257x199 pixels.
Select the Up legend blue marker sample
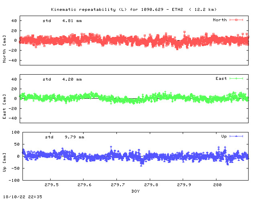click(236, 136)
